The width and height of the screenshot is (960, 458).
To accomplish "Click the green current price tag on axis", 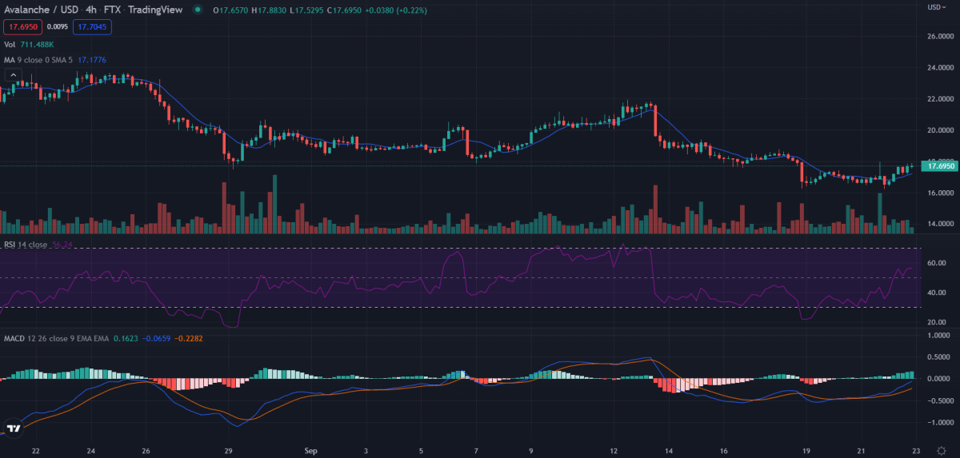I will pos(939,166).
